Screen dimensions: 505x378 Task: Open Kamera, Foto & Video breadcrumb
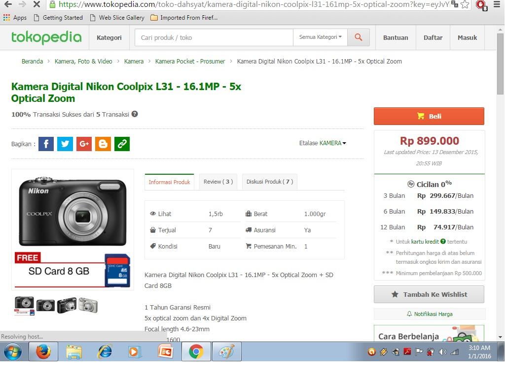pyautogui.click(x=83, y=62)
